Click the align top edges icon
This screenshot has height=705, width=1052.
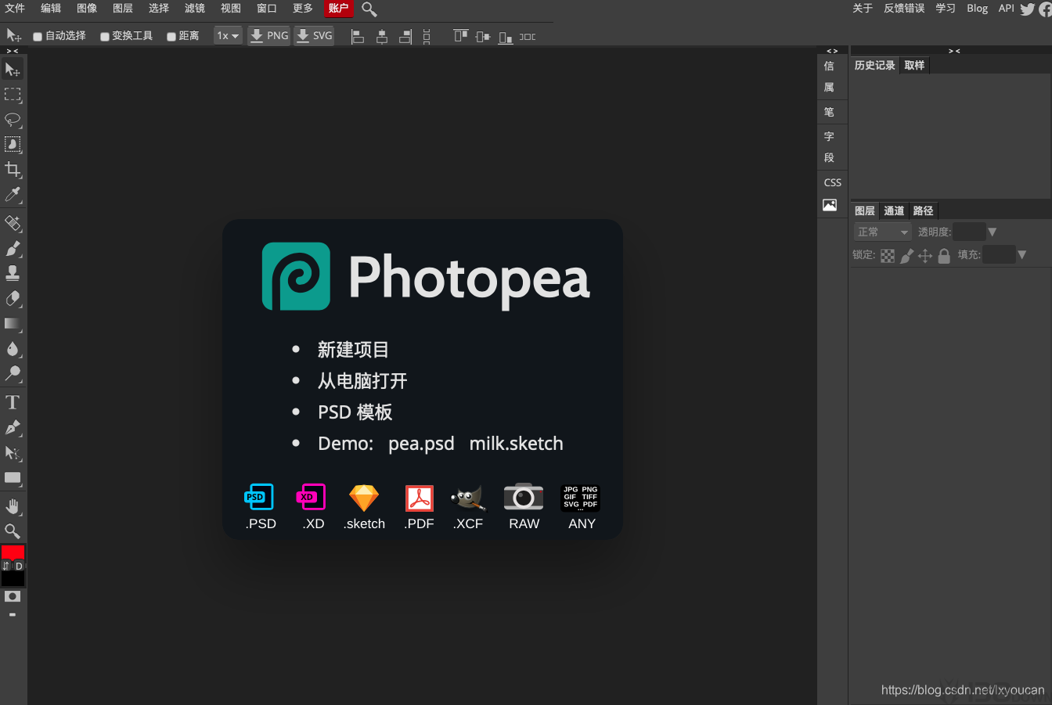(460, 36)
